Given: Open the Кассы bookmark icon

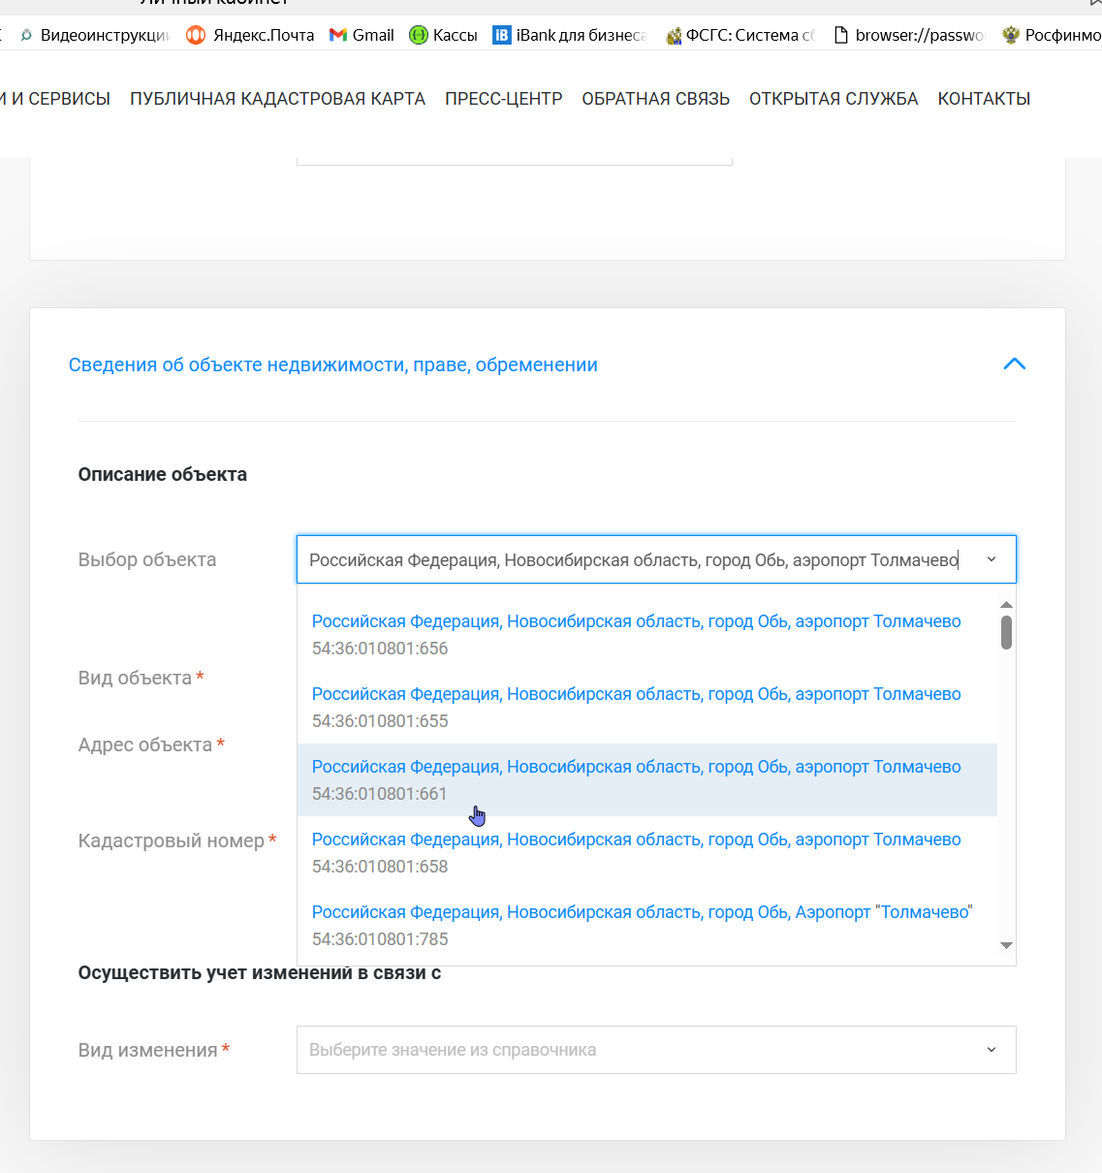Looking at the screenshot, I should [419, 35].
